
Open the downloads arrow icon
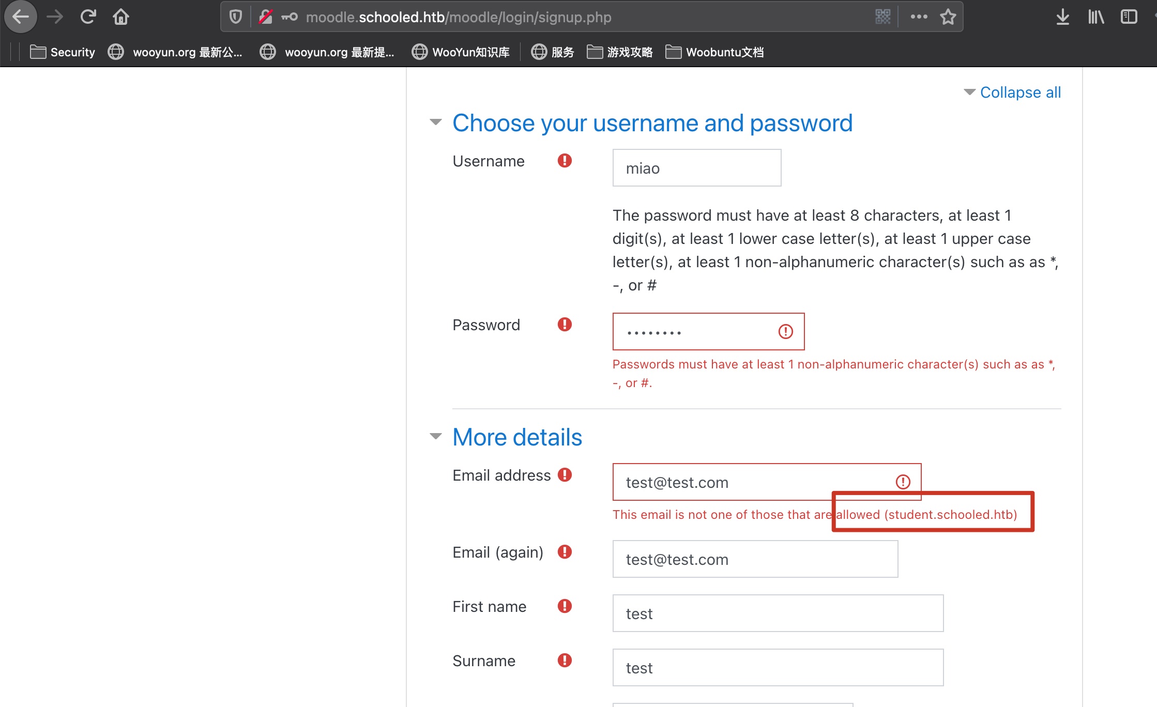1062,17
